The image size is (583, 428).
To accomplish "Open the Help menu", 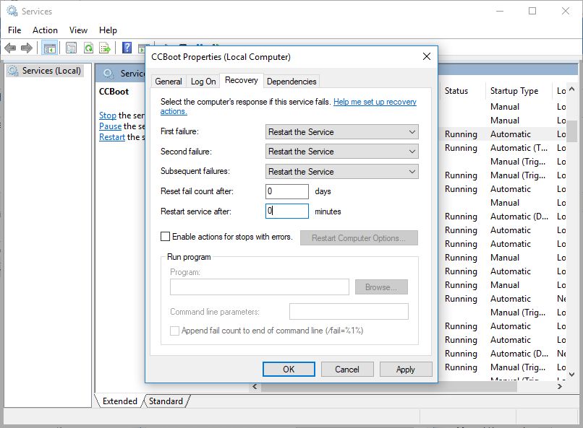I will click(108, 30).
